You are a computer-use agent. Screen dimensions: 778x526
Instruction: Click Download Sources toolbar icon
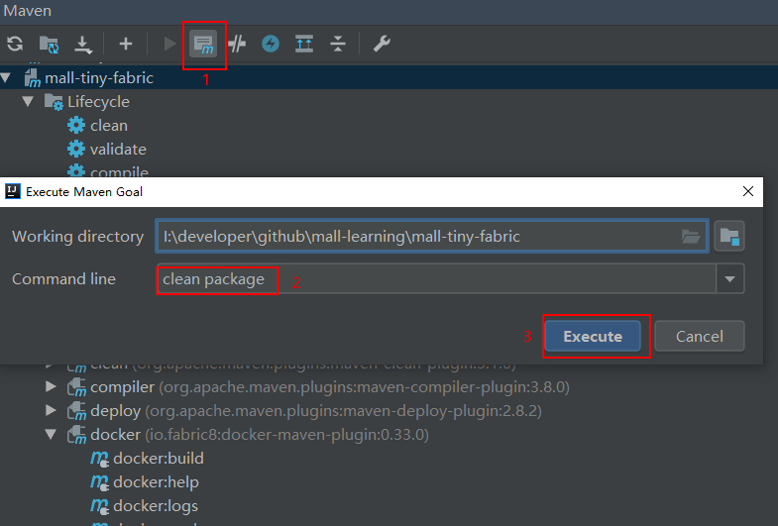point(83,44)
